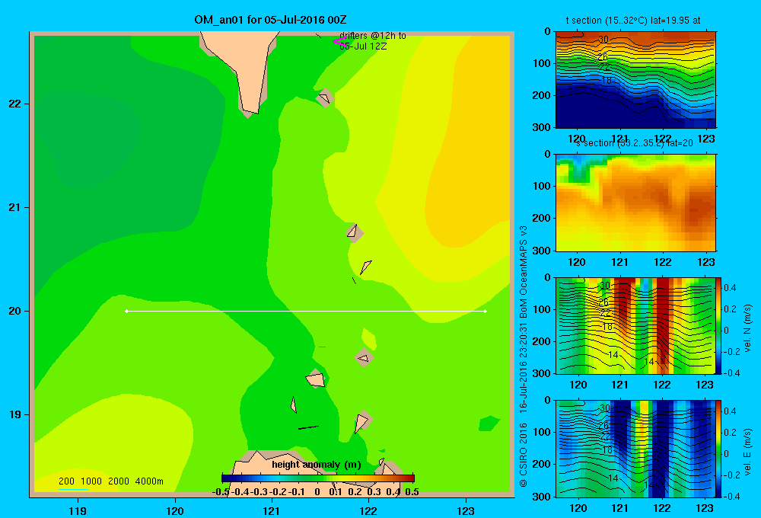Click latitude label '20' on the main map axis
The height and width of the screenshot is (518, 761).
[x=15, y=311]
